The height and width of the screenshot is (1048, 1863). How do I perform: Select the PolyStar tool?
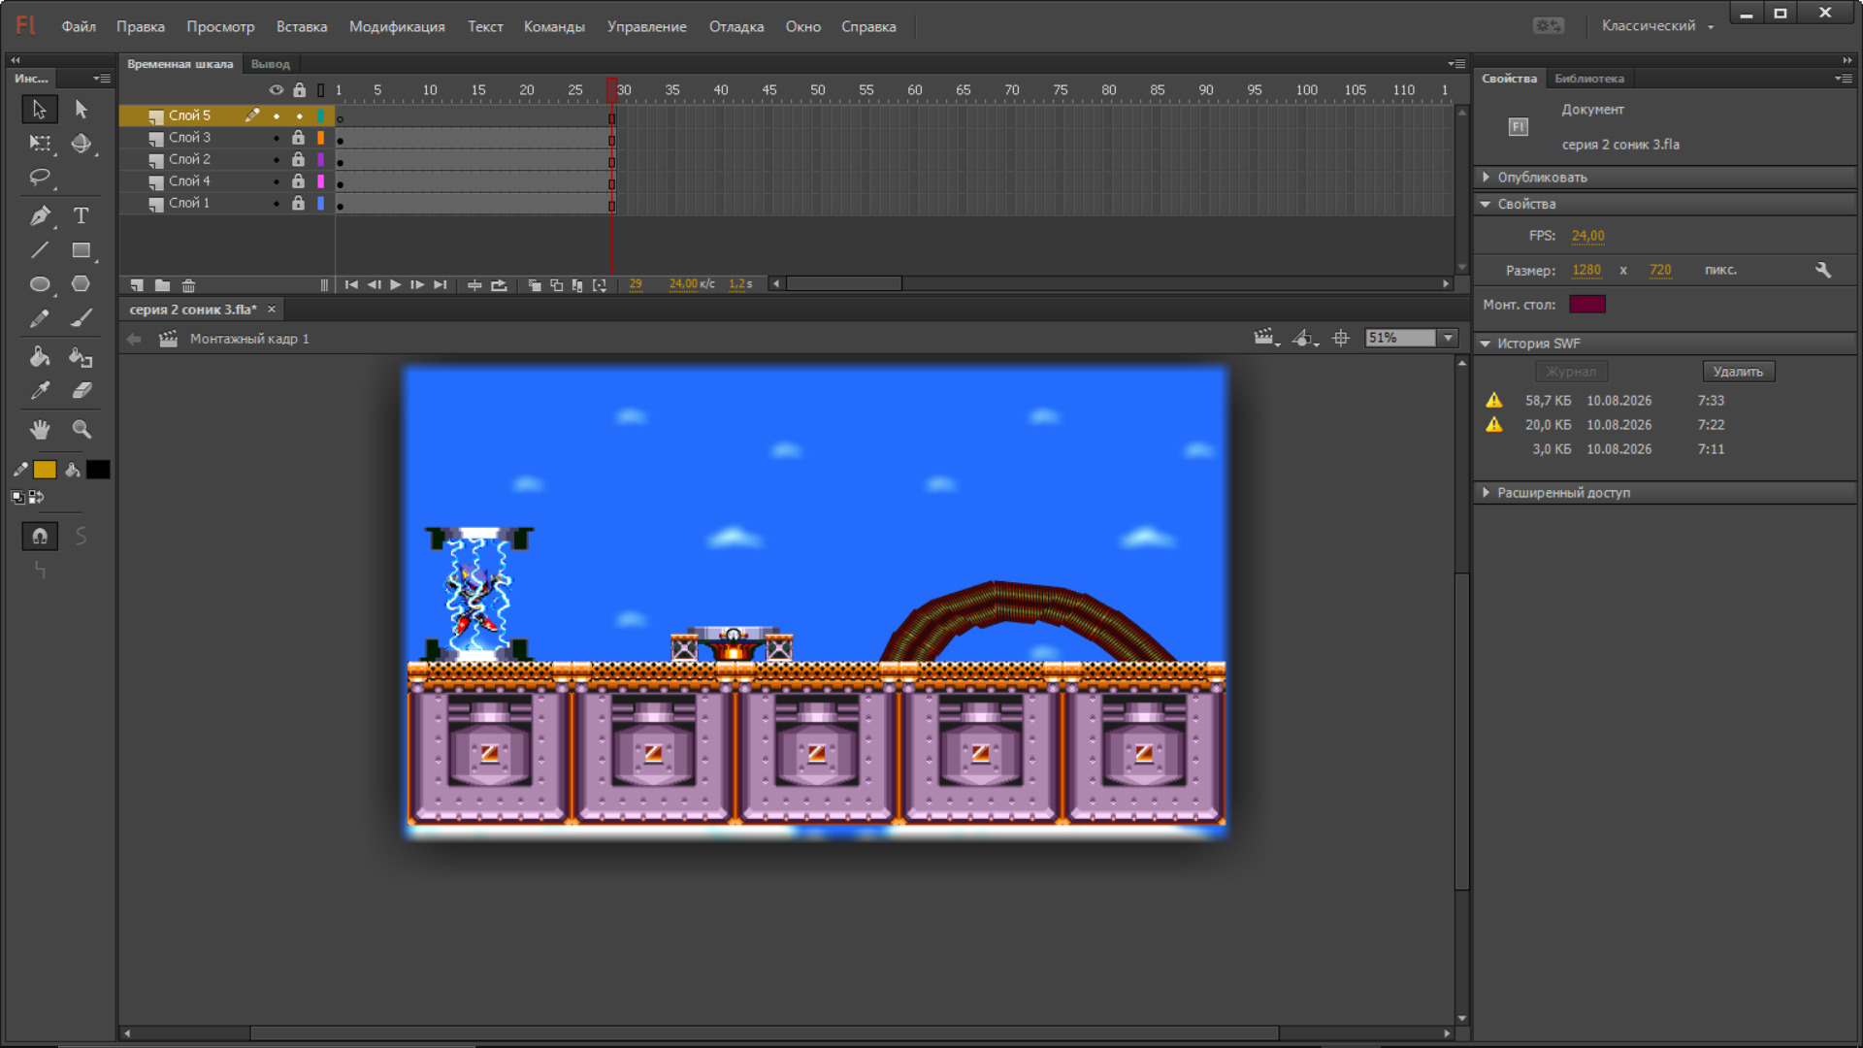[82, 284]
